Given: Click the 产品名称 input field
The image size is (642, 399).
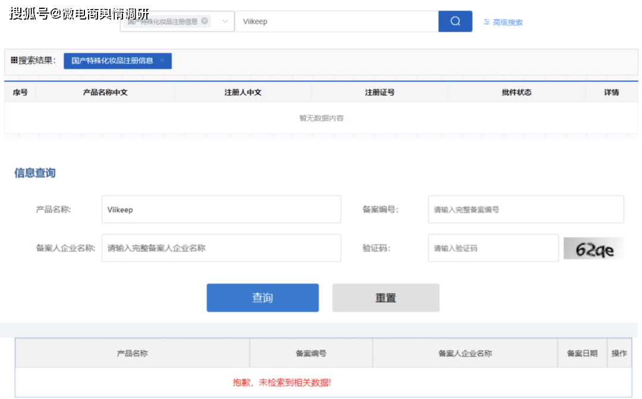Looking at the screenshot, I should [x=221, y=210].
